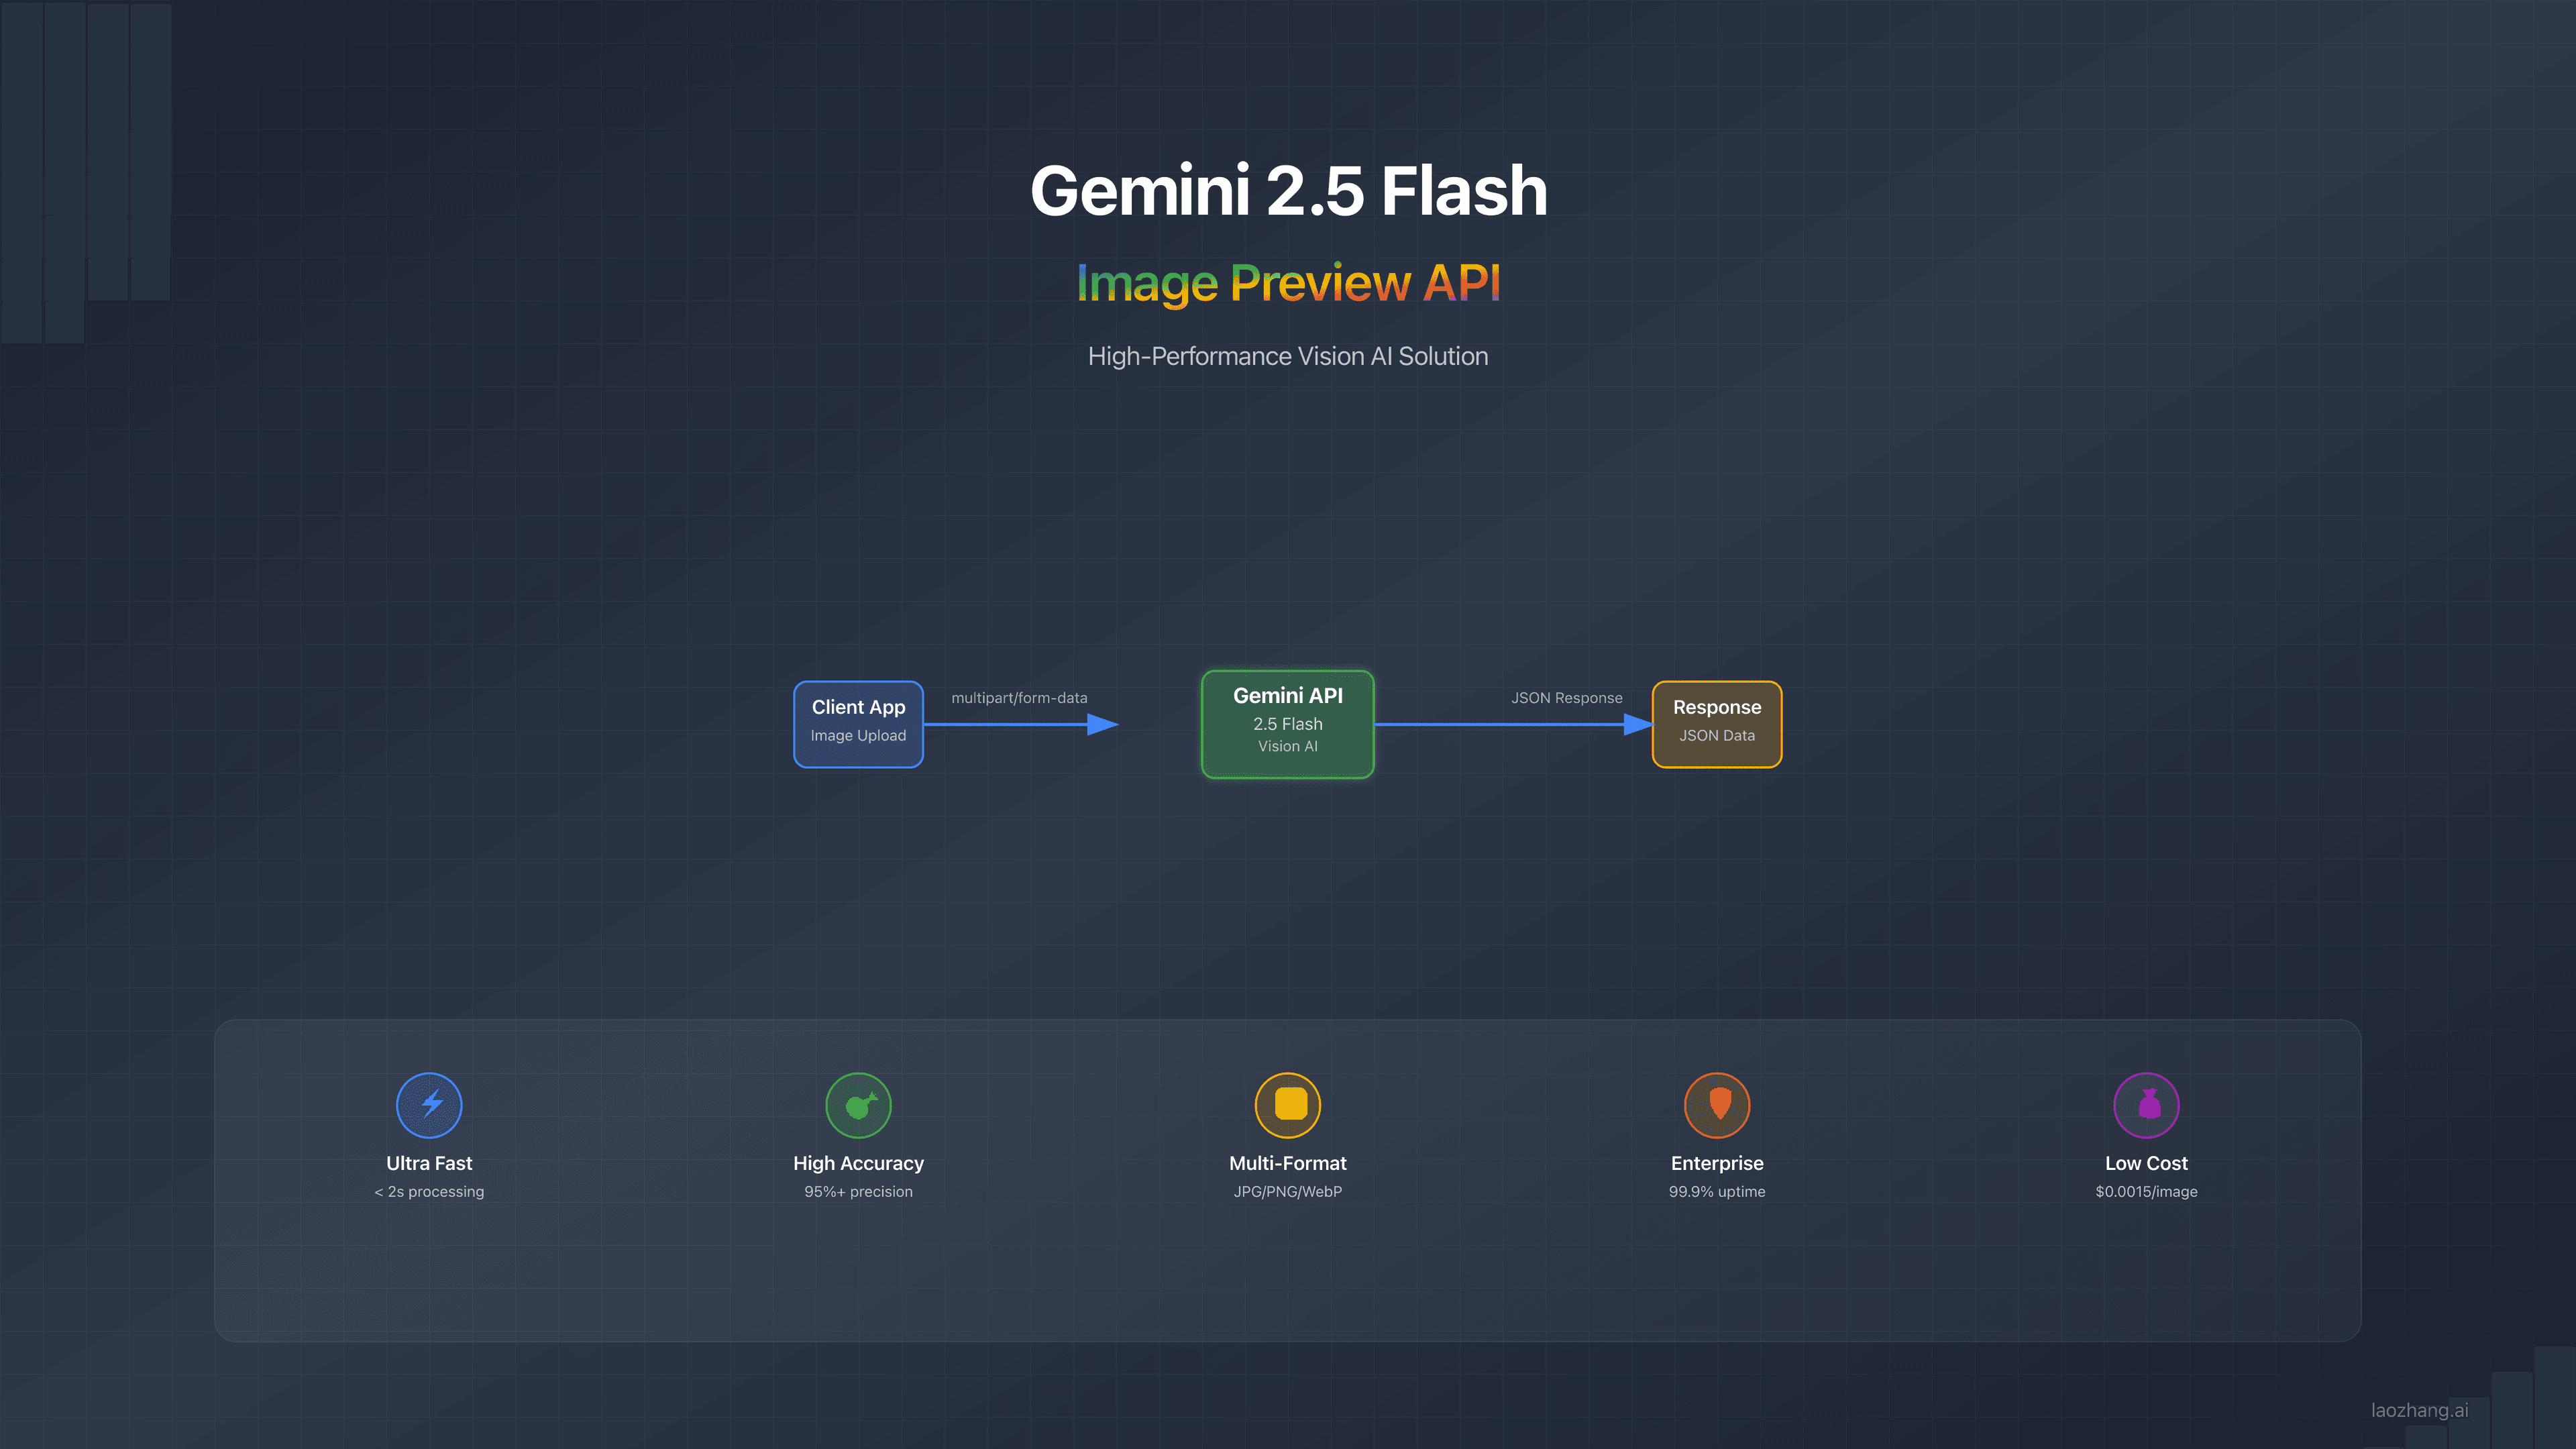This screenshot has width=2576, height=1449.
Task: Click the $0.0015/image pricing text
Action: tap(2146, 1191)
